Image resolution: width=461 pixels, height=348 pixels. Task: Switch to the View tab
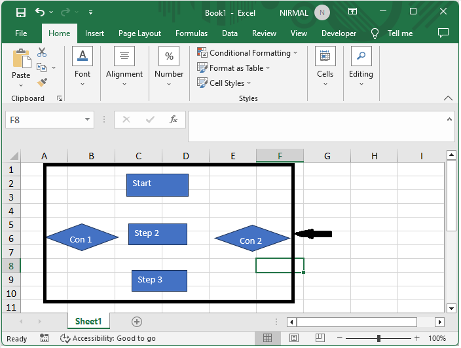299,33
